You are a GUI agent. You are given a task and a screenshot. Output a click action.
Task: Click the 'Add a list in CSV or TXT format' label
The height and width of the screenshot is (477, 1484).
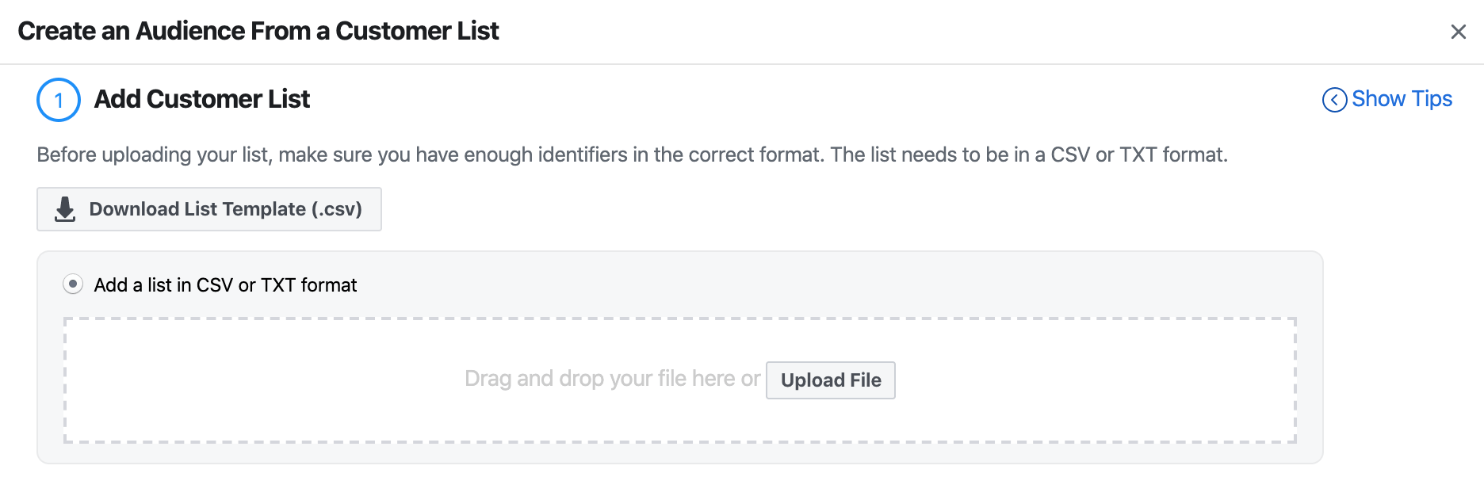225,285
